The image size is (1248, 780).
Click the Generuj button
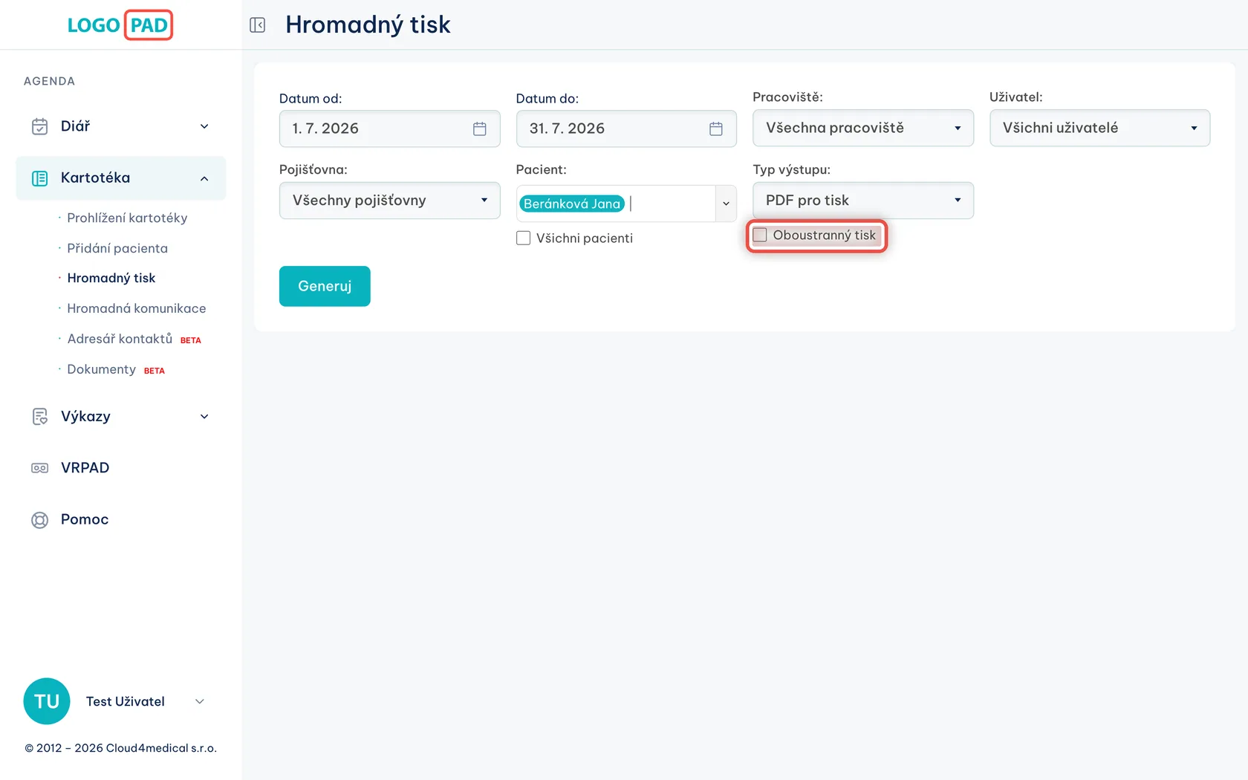[325, 286]
